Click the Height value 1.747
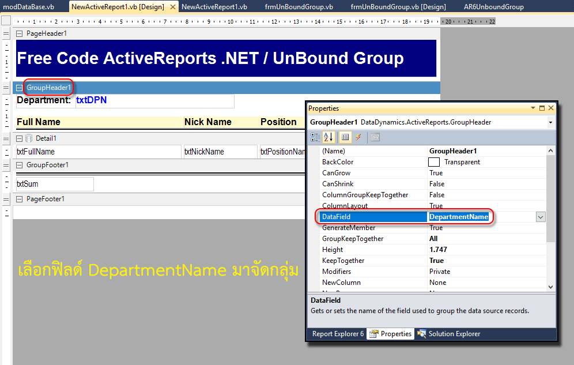This screenshot has height=365, width=574. pyautogui.click(x=438, y=250)
